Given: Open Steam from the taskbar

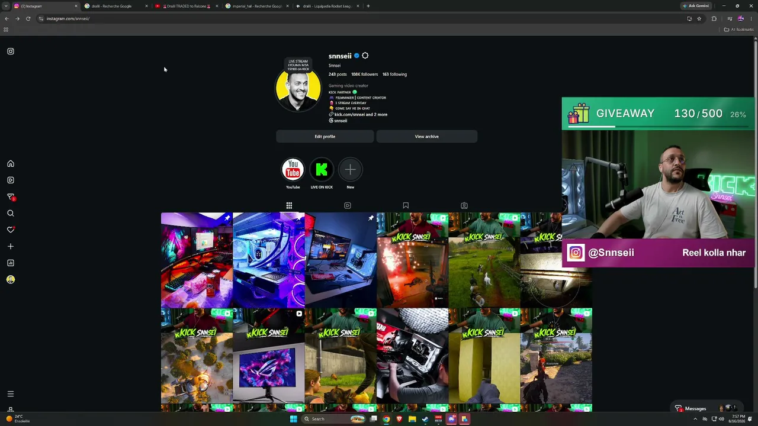Looking at the screenshot, I should coord(425,419).
